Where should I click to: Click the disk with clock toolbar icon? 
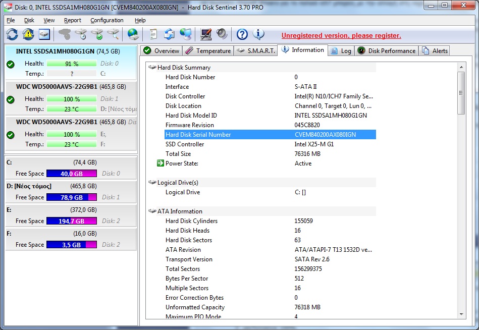click(81, 34)
